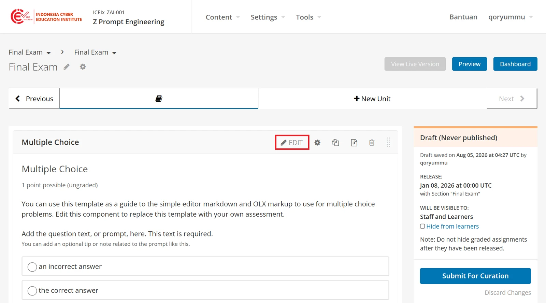The width and height of the screenshot is (546, 303).
Task: Click the Next unit button
Action: [x=512, y=99]
